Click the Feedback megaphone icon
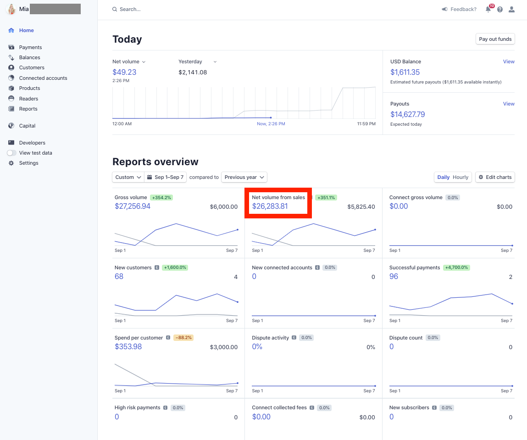 point(444,9)
